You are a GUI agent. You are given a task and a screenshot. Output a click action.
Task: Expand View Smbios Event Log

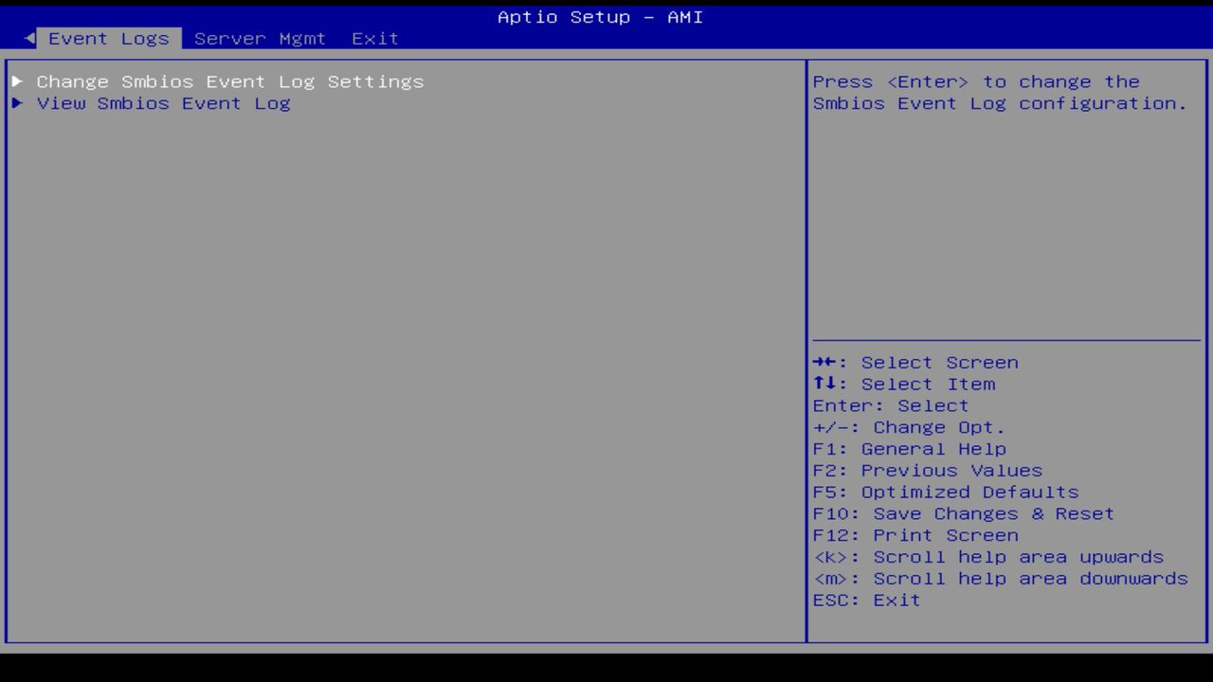point(163,103)
